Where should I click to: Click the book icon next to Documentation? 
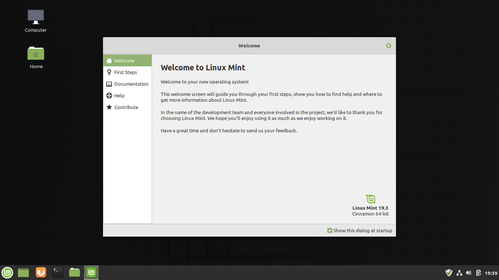pyautogui.click(x=109, y=84)
